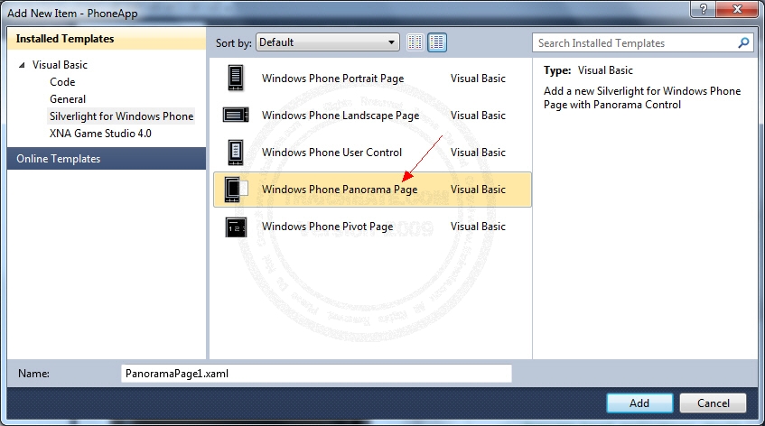
Task: Choose Windows Phone Pivot Page text
Action: tap(327, 227)
